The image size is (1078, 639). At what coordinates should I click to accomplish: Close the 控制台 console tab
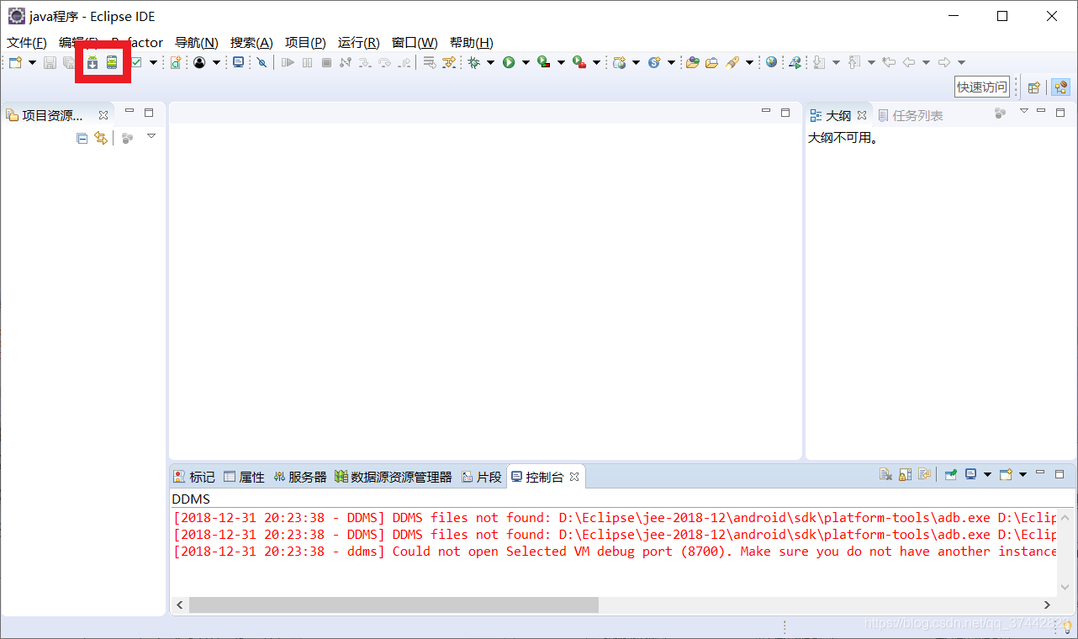click(x=574, y=477)
